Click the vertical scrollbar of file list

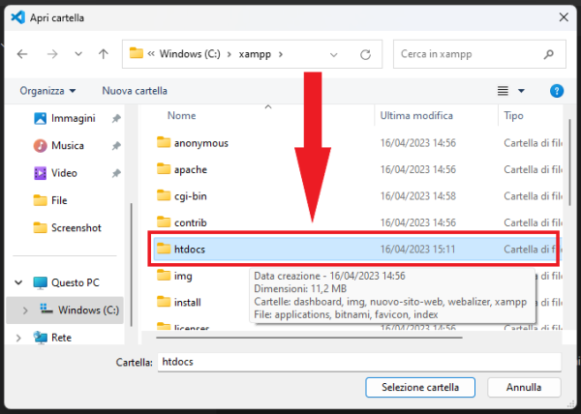pos(570,163)
